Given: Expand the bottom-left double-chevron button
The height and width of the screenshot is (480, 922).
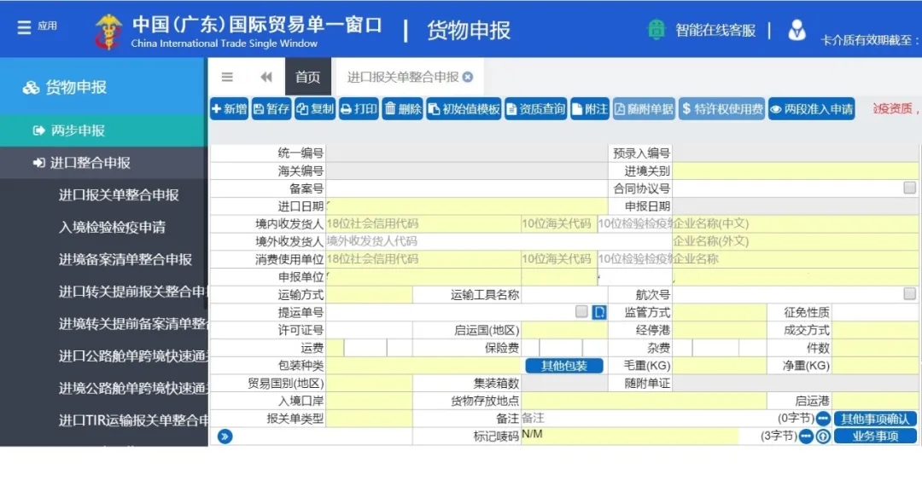Looking at the screenshot, I should 225,437.
